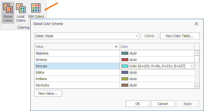
Task: Click the disabled Delete button
Action: pyautogui.click(x=149, y=36)
